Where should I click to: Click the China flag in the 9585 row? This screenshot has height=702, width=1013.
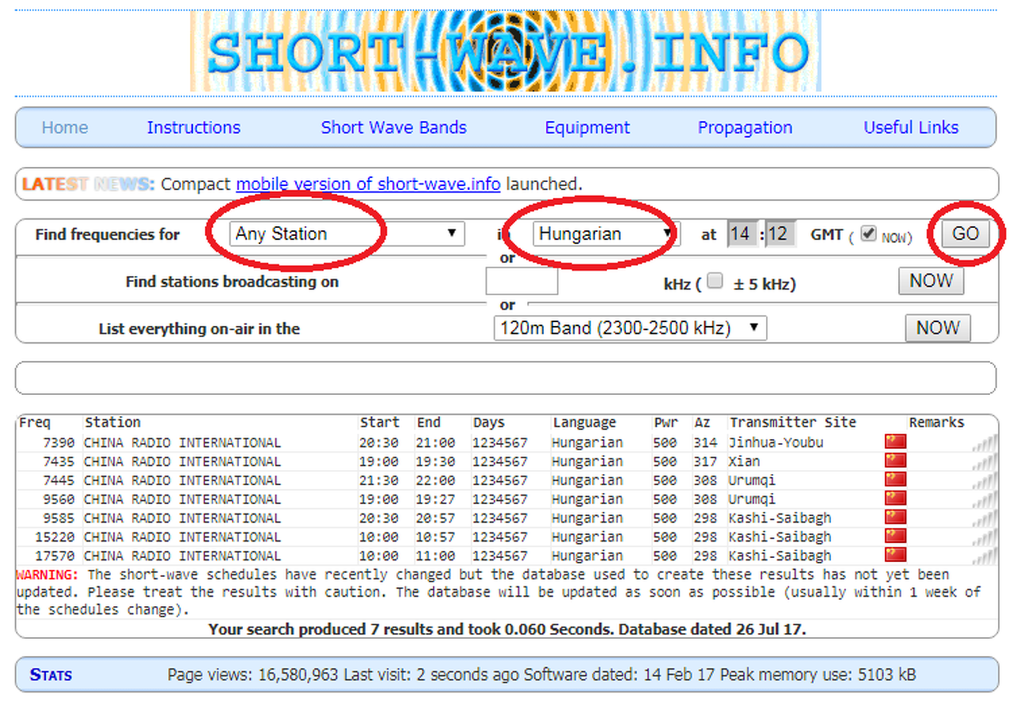(895, 518)
